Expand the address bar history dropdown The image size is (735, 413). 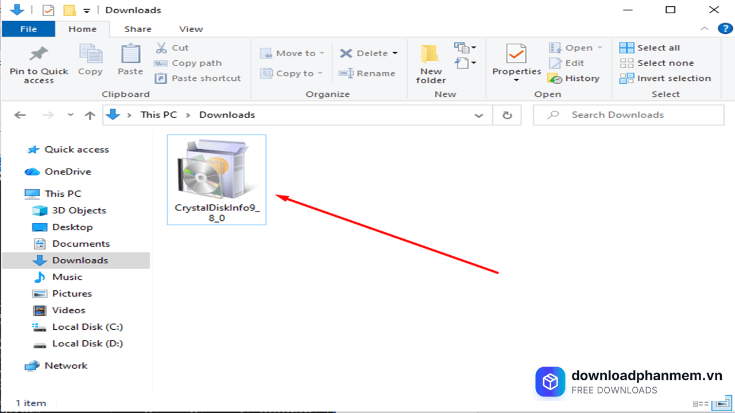(479, 115)
